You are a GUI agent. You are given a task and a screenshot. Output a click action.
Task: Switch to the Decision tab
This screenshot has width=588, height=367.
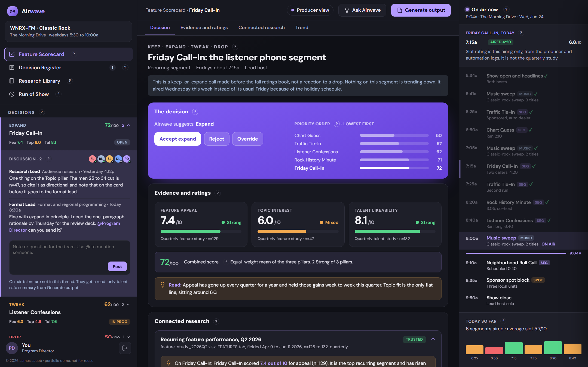tap(160, 27)
